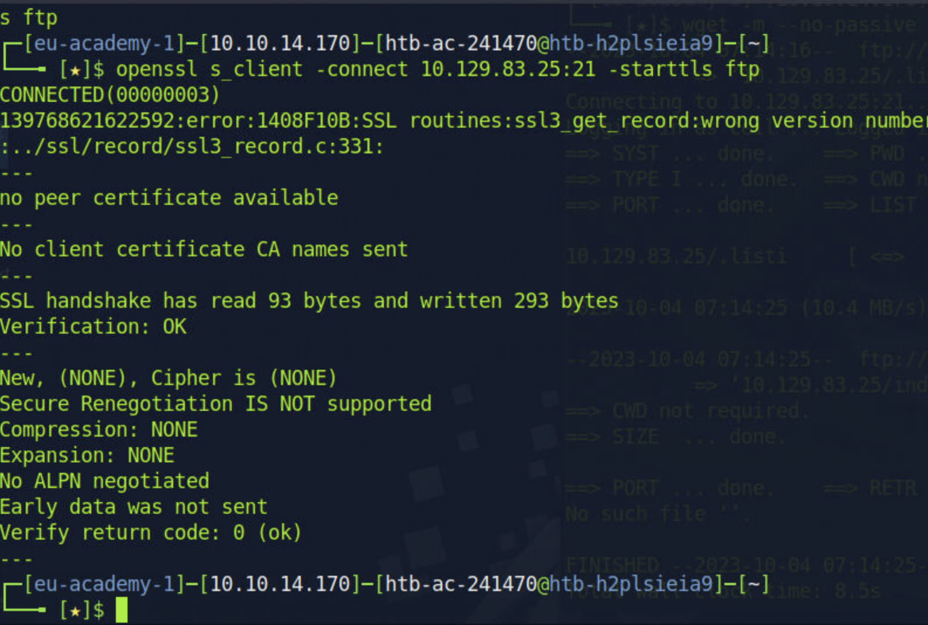The image size is (928, 625).
Task: Click the star symbol in bottom prompt
Action: tap(75, 611)
